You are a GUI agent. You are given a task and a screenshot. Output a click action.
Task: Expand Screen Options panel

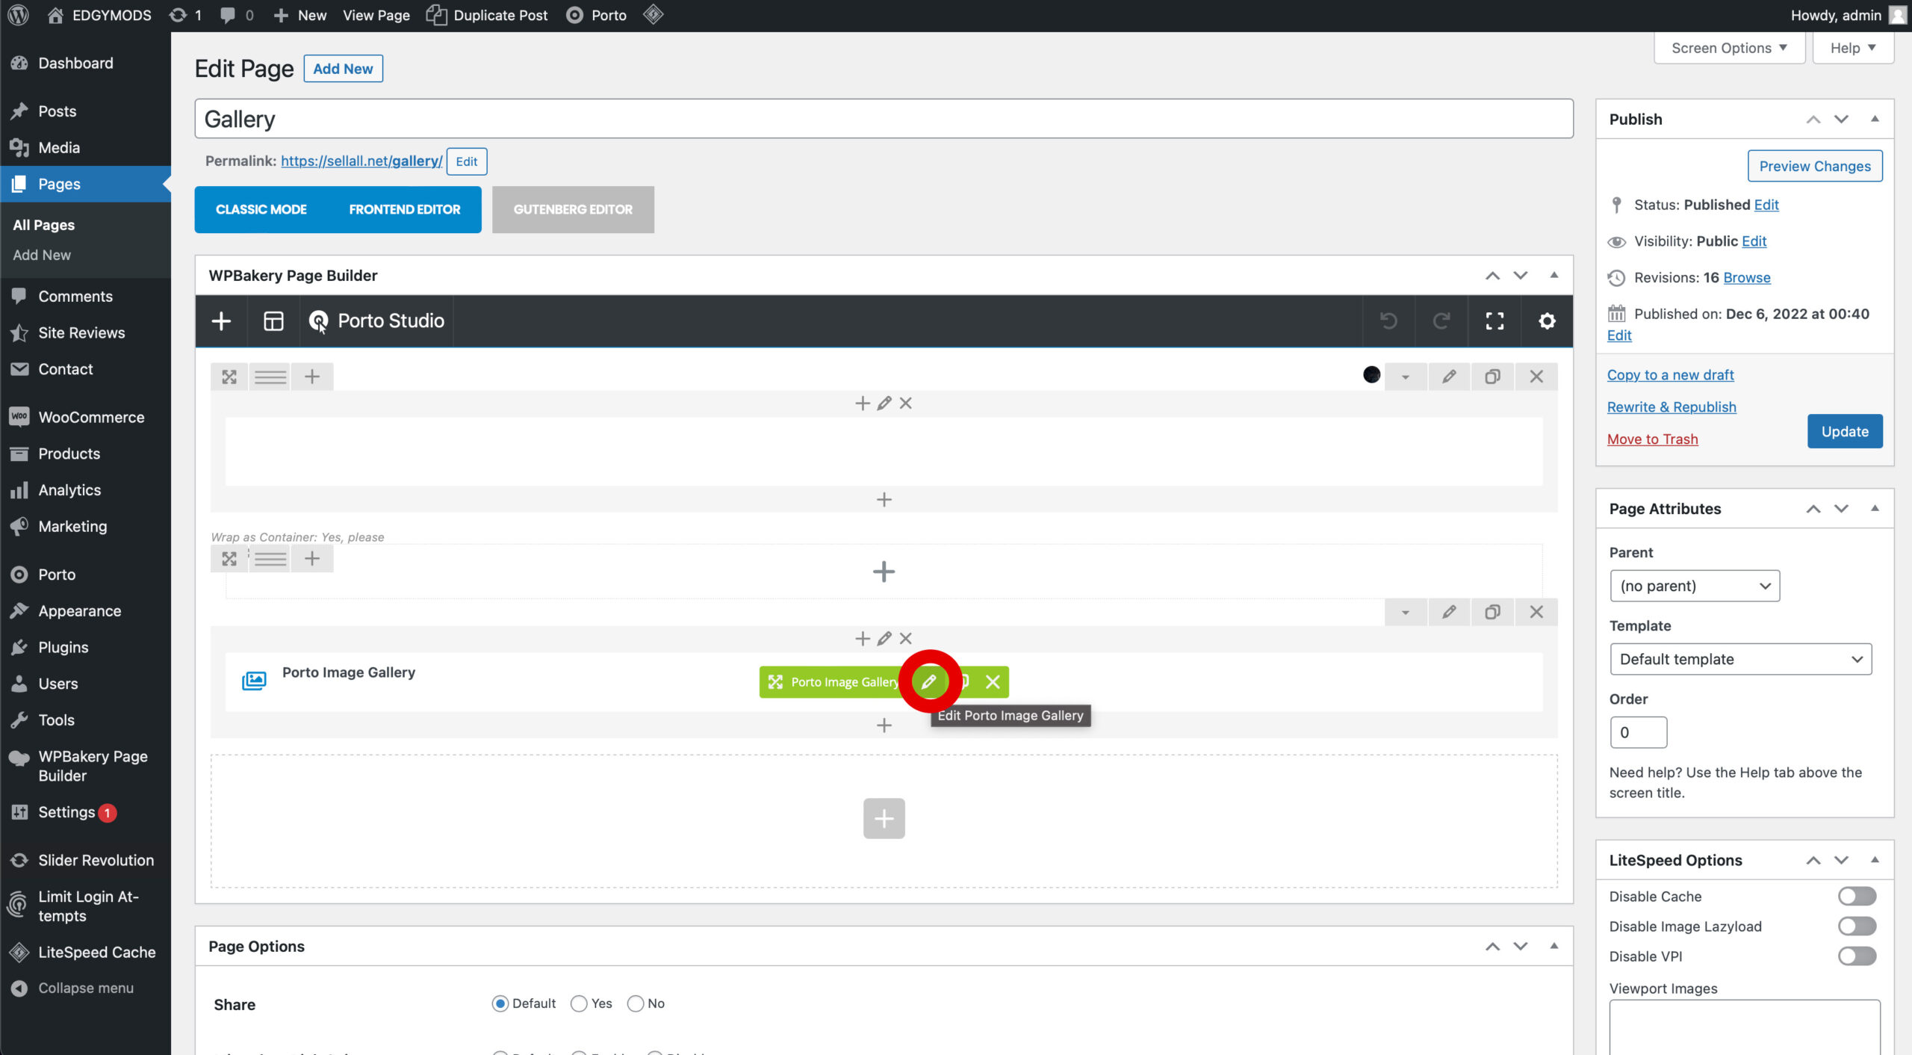[1729, 48]
